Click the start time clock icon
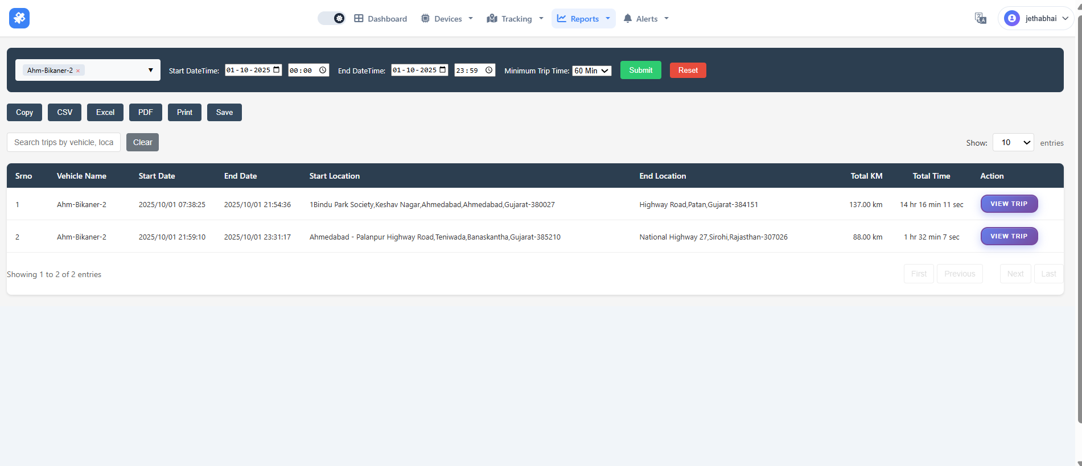 coord(323,70)
